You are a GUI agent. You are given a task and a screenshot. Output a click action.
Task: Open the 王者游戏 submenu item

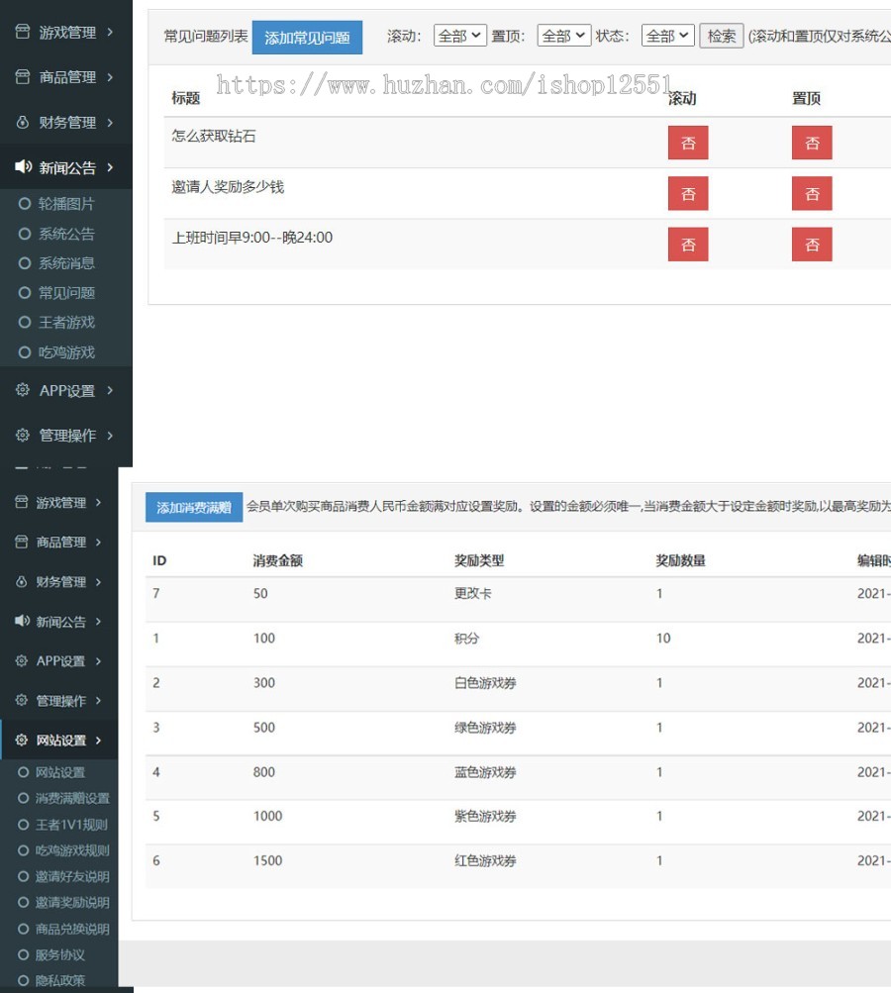tap(66, 323)
